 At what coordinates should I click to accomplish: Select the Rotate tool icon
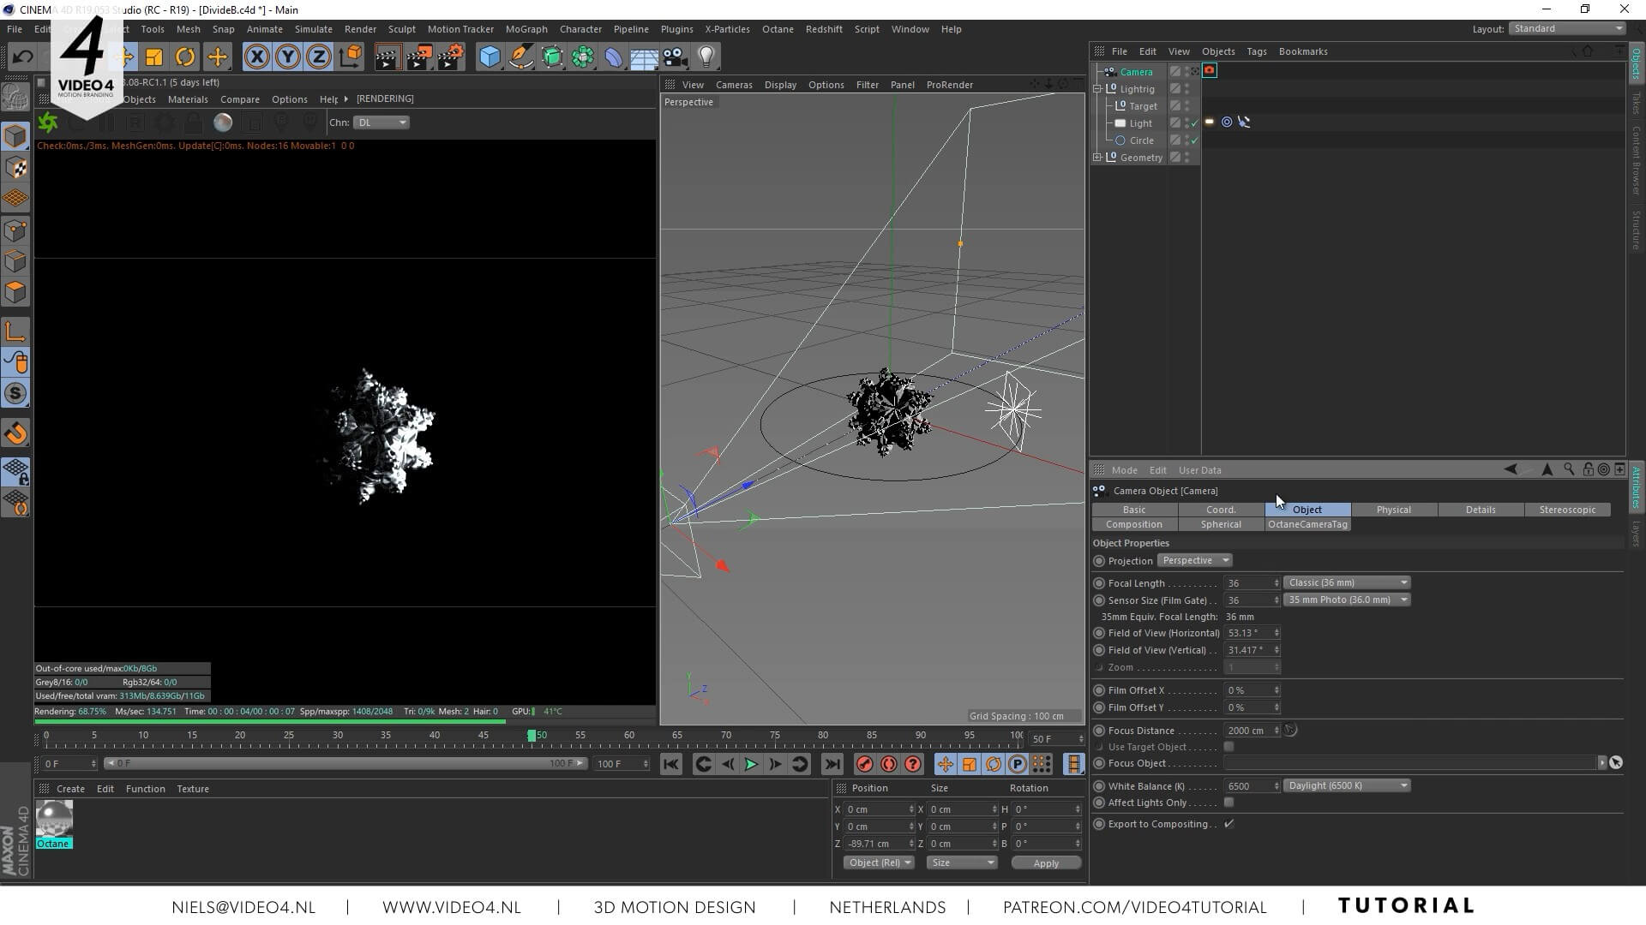(185, 57)
